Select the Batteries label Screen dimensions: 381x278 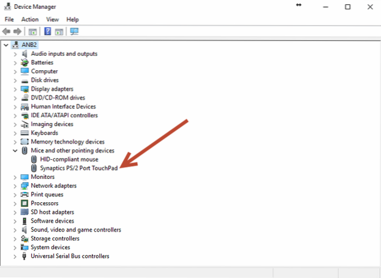click(x=42, y=62)
